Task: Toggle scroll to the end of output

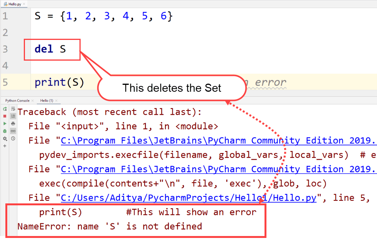Action: pos(13,116)
